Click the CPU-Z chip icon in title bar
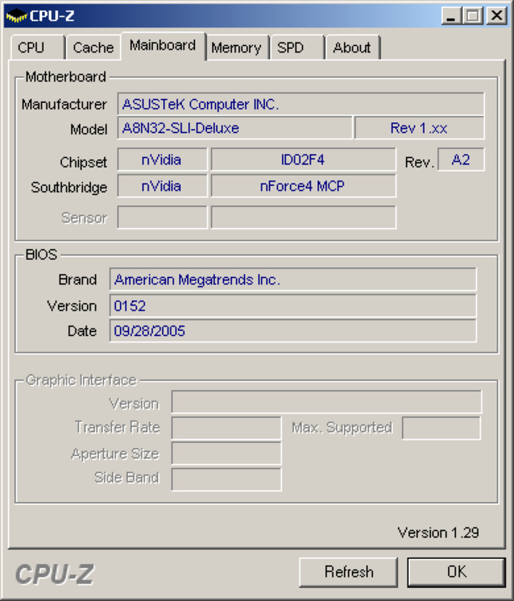This screenshot has width=514, height=601. pyautogui.click(x=16, y=16)
